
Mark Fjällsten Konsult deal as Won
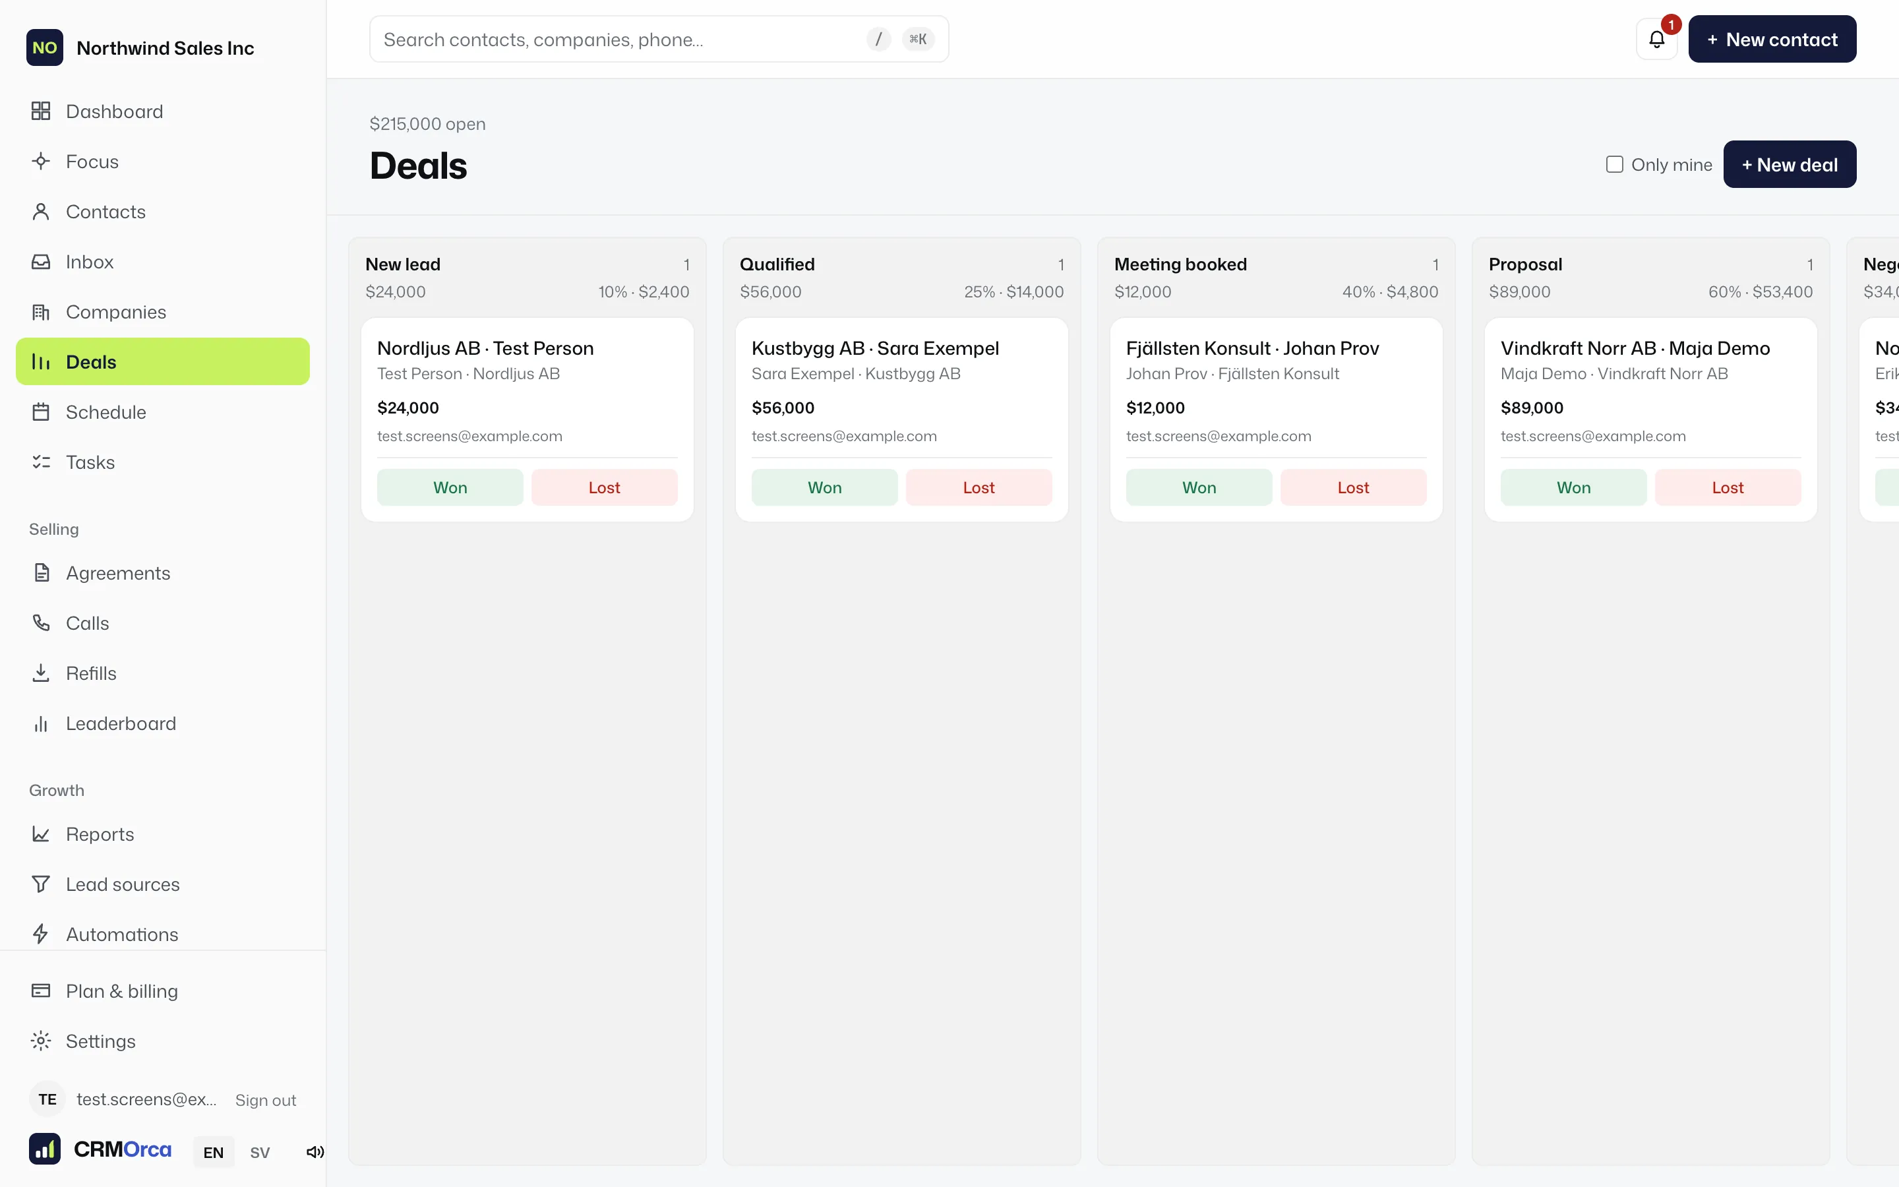click(1199, 487)
